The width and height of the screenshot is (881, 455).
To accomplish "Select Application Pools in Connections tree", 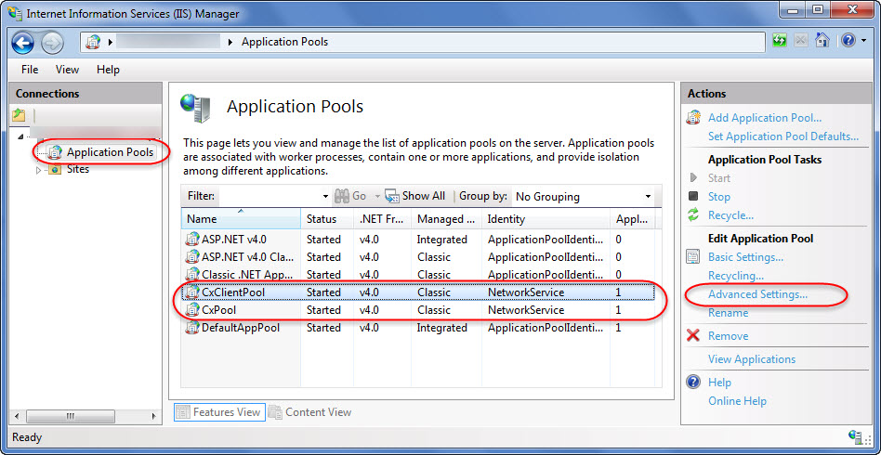I will tap(110, 152).
